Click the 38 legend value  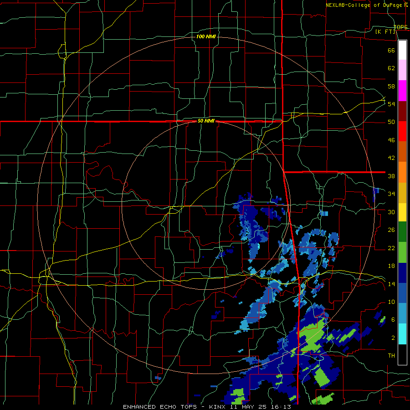pyautogui.click(x=391, y=176)
